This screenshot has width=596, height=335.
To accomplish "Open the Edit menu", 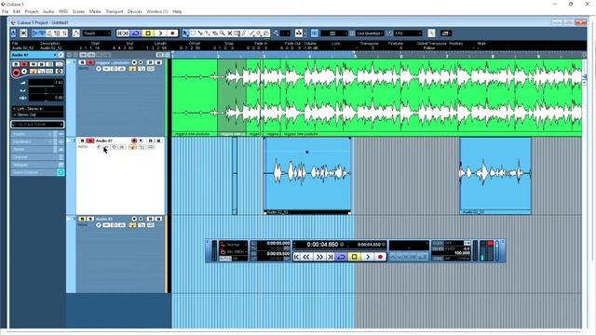I will (17, 12).
